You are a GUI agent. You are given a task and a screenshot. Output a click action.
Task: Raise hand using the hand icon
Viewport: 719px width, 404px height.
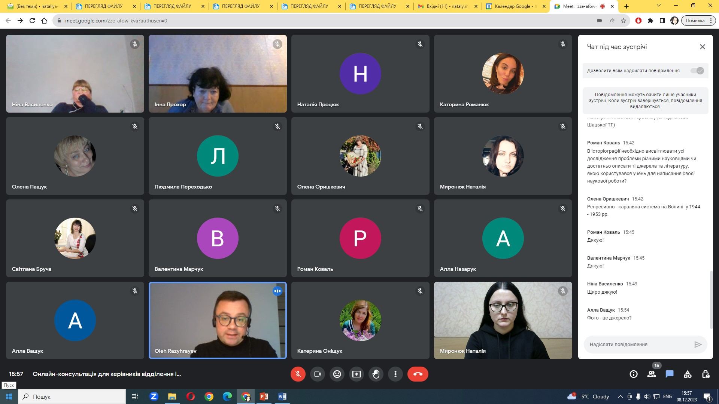coord(376,374)
